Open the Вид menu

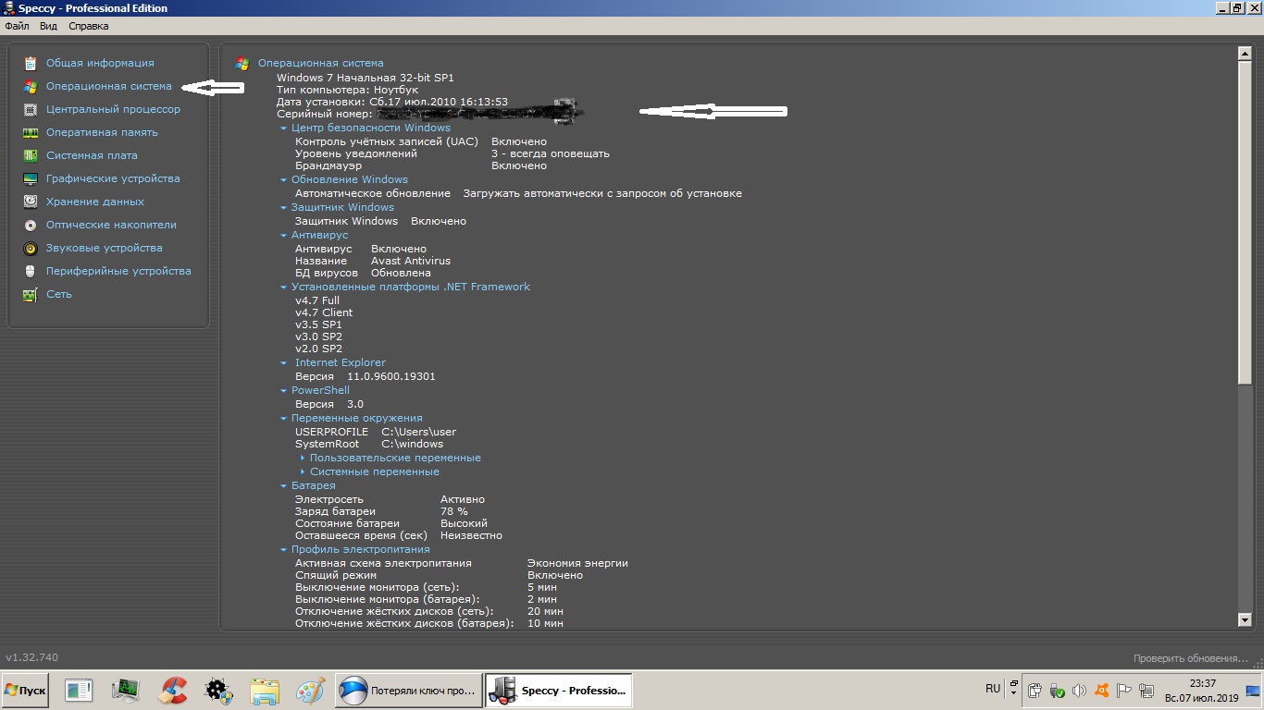click(48, 26)
